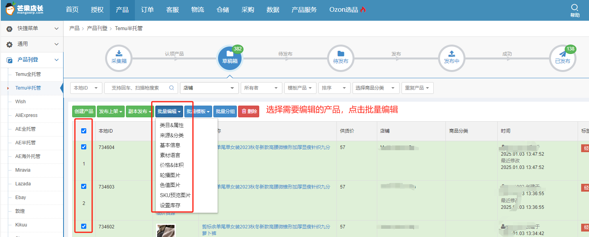Toggle the select-all checkbox in table header
This screenshot has height=237, width=589.
tap(84, 131)
